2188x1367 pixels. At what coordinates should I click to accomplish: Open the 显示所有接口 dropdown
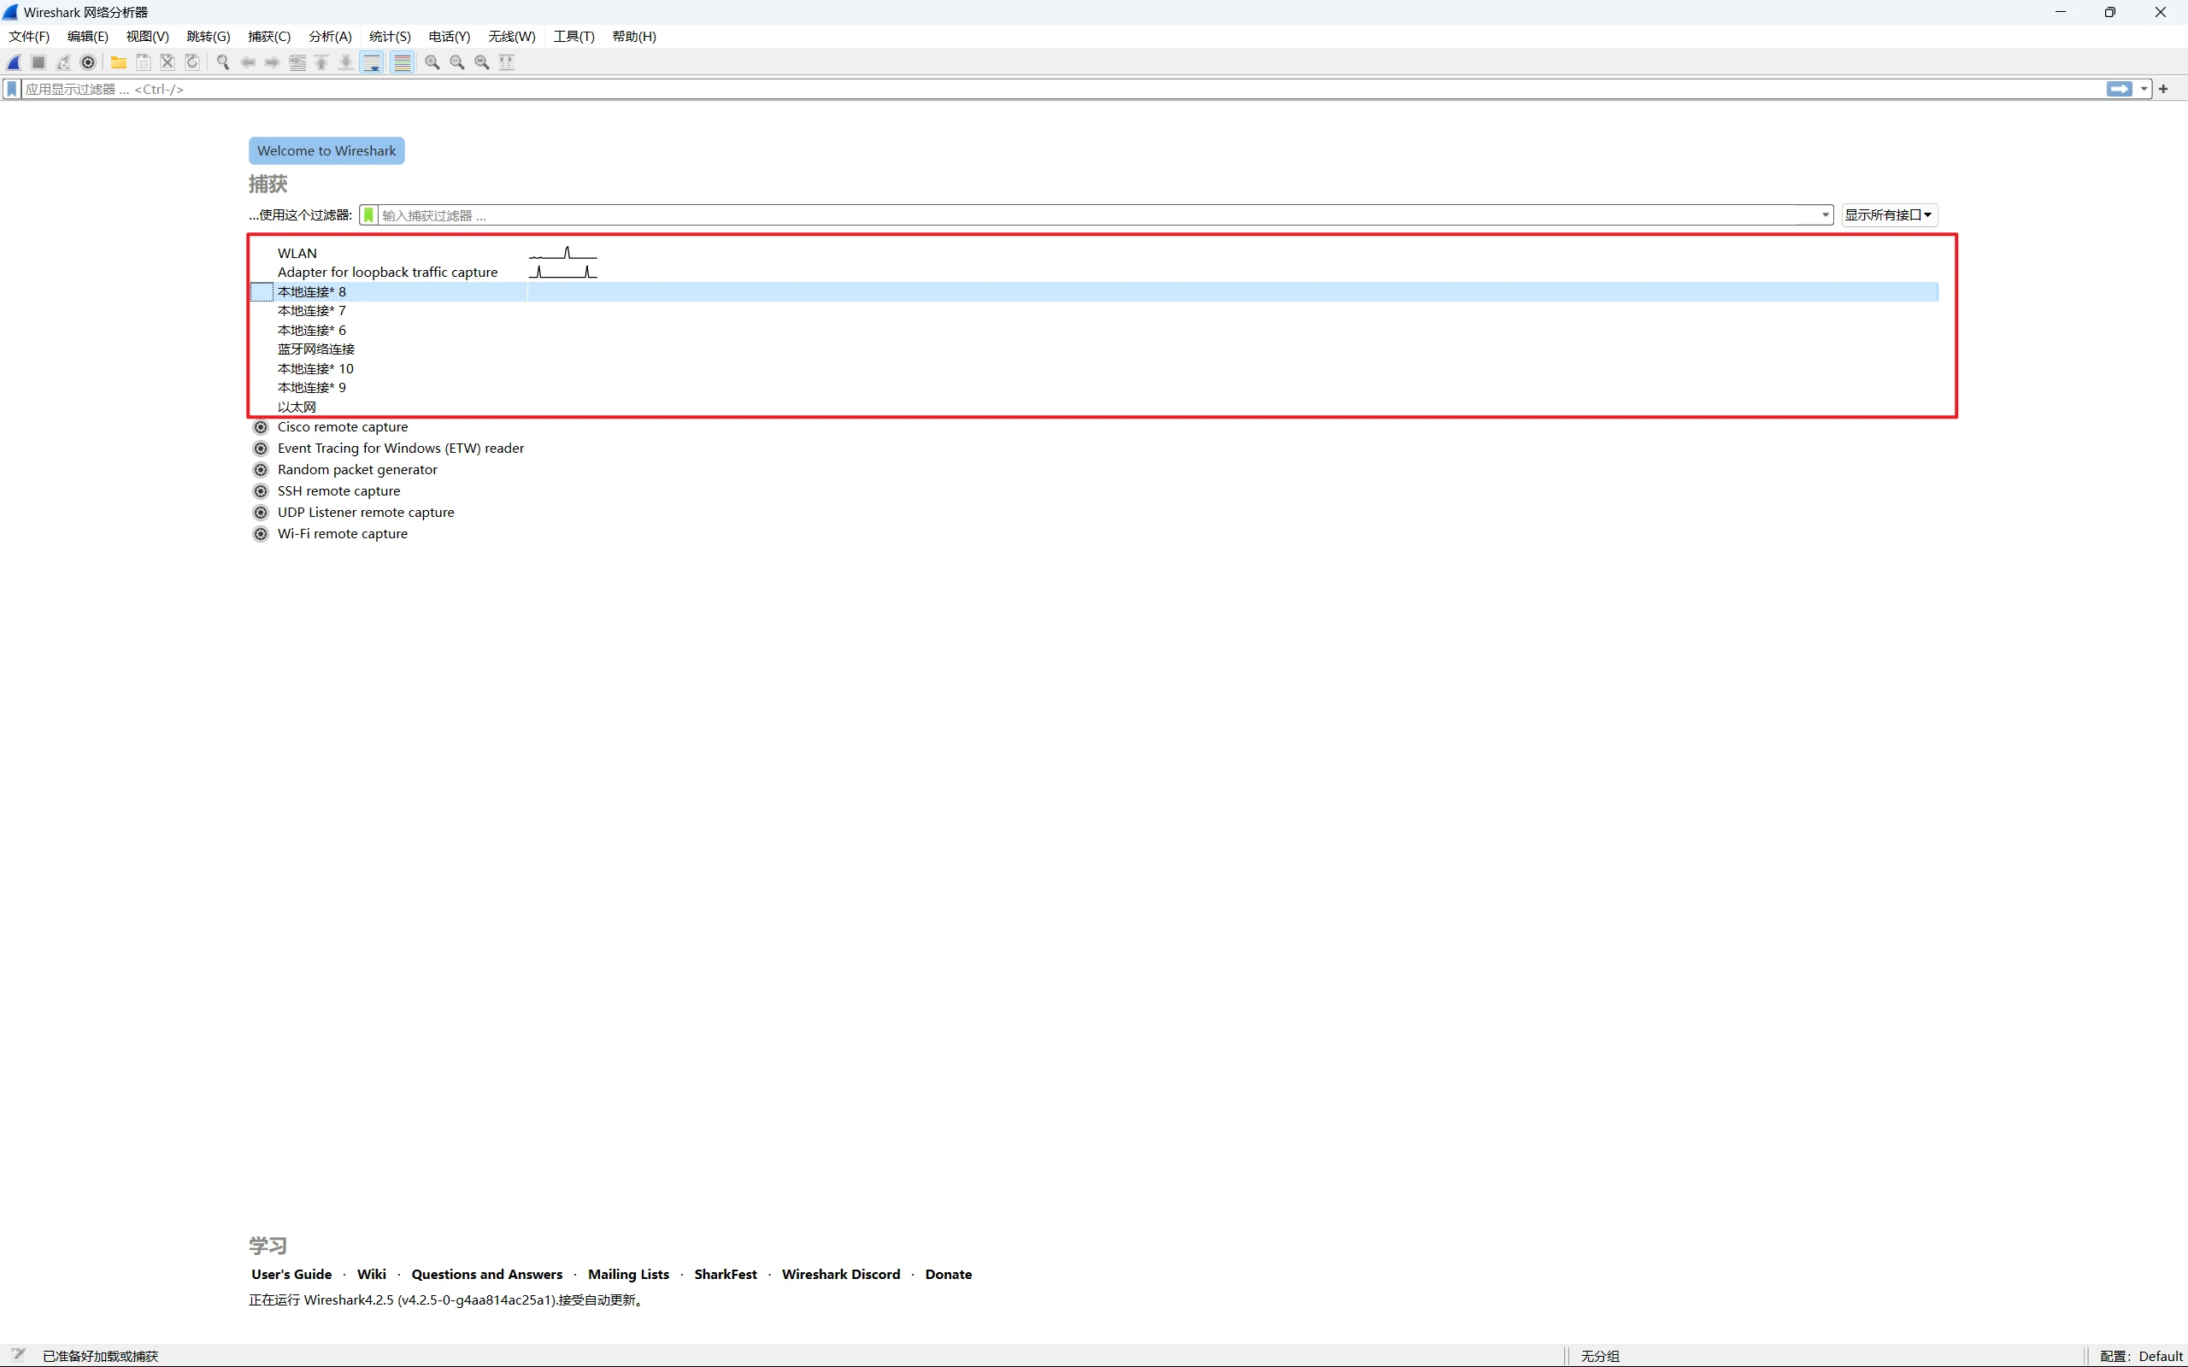pos(1889,215)
